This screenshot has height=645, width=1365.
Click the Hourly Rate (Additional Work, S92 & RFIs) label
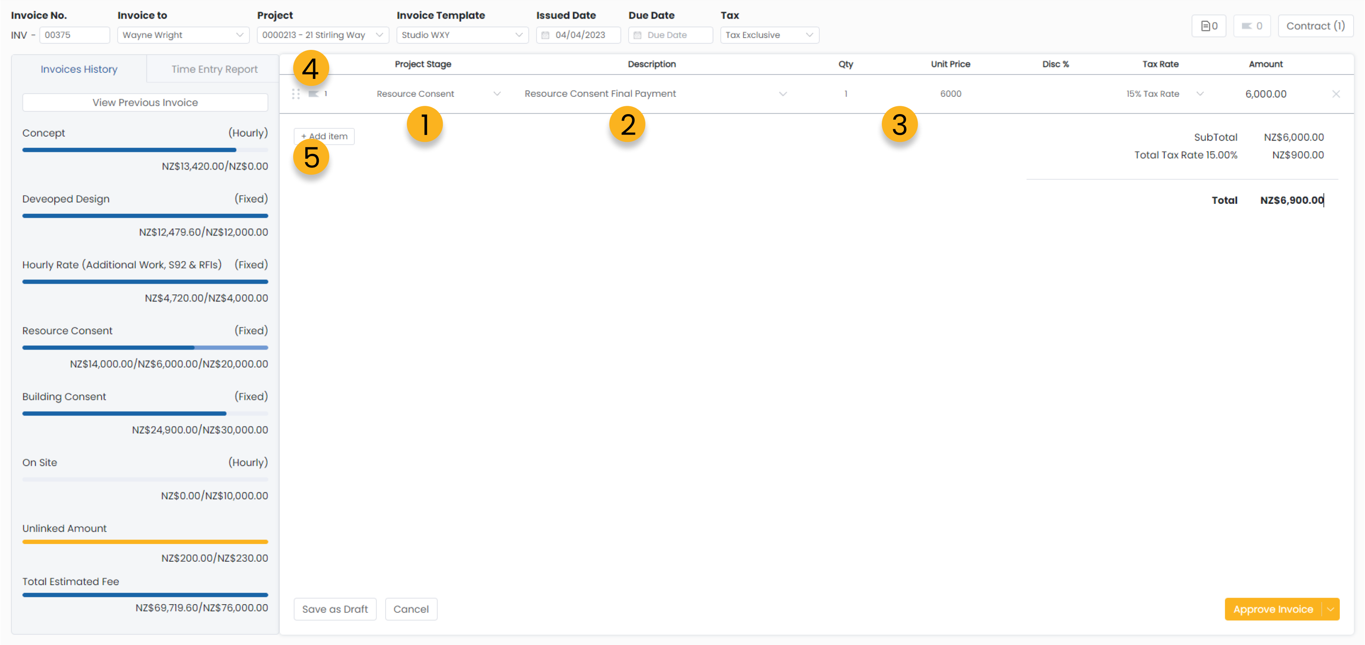pos(122,265)
